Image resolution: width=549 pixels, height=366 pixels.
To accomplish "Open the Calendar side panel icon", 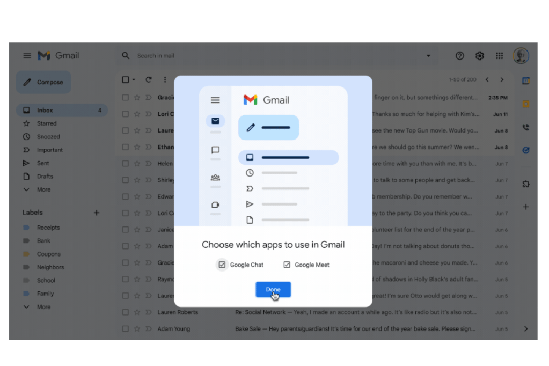I will [x=526, y=81].
